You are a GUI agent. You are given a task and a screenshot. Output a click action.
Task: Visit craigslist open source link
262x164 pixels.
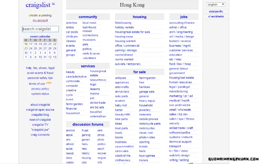[40, 110]
